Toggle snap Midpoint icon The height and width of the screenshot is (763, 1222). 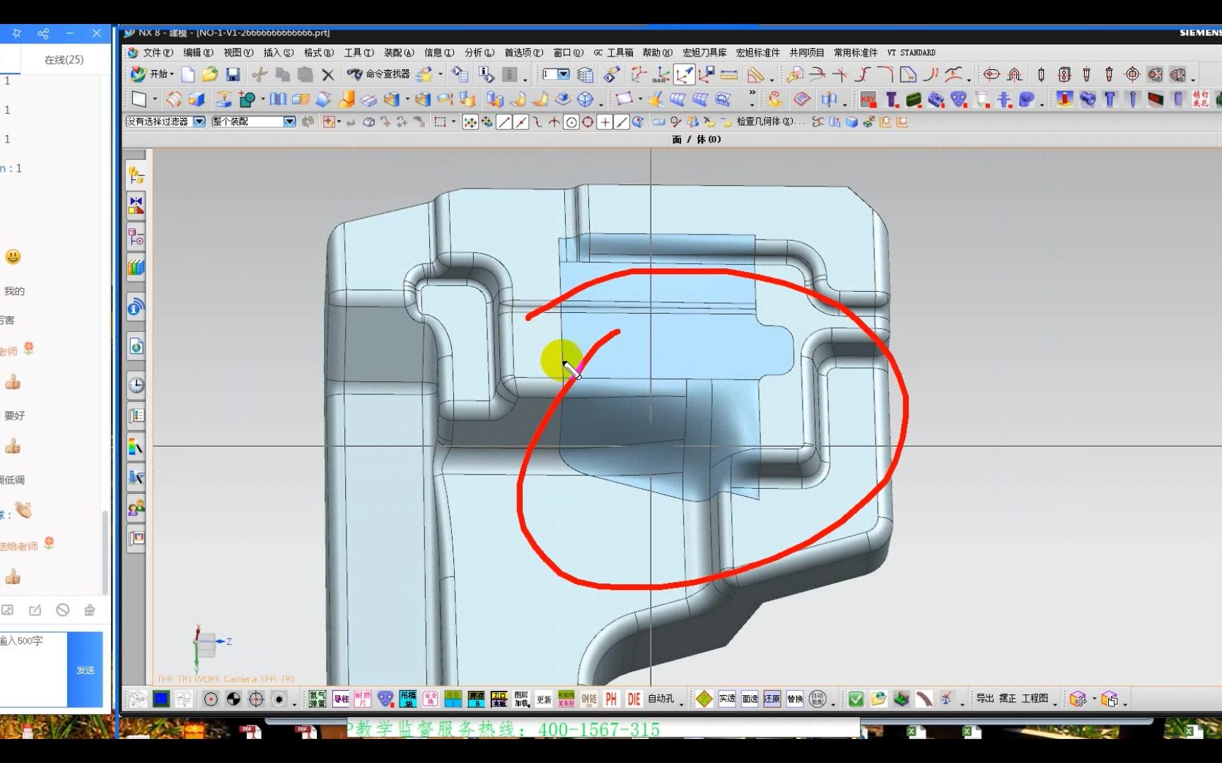pyautogui.click(x=520, y=122)
